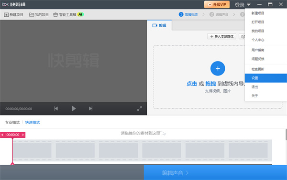Choose 打开项目 from the menu
Viewport: 287px width, 180px height.
pyautogui.click(x=266, y=22)
